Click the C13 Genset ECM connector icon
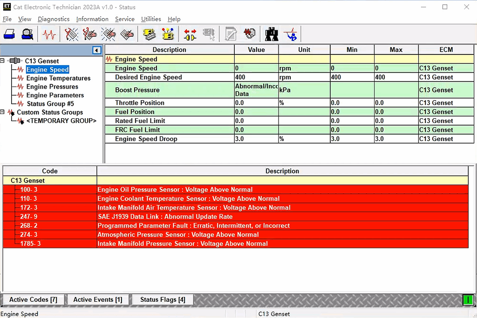This screenshot has height=318, width=477. [14, 61]
